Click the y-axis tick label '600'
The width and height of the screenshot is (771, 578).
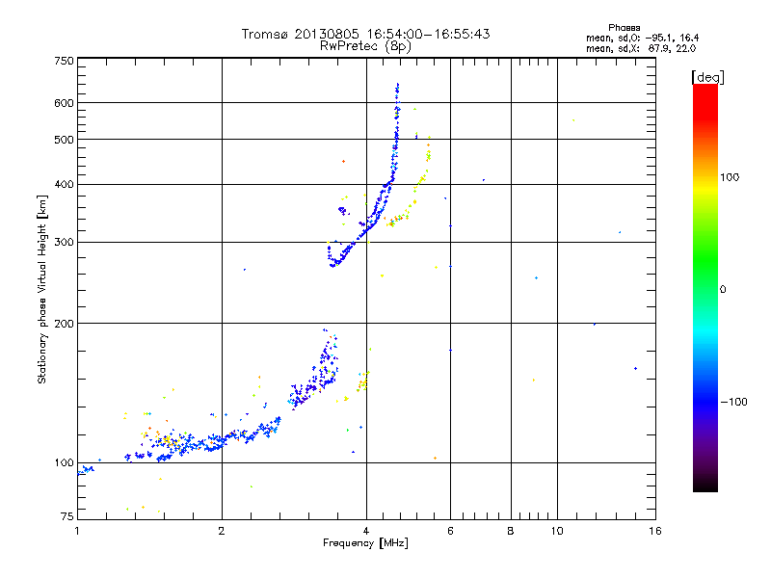(x=64, y=103)
